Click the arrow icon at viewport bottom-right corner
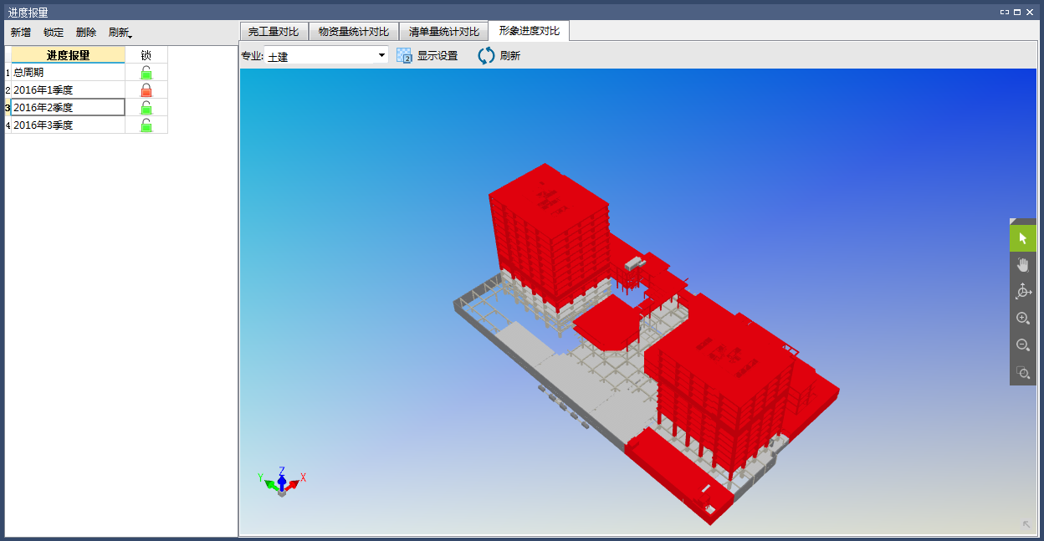Viewport: 1044px width, 541px height. click(1026, 524)
